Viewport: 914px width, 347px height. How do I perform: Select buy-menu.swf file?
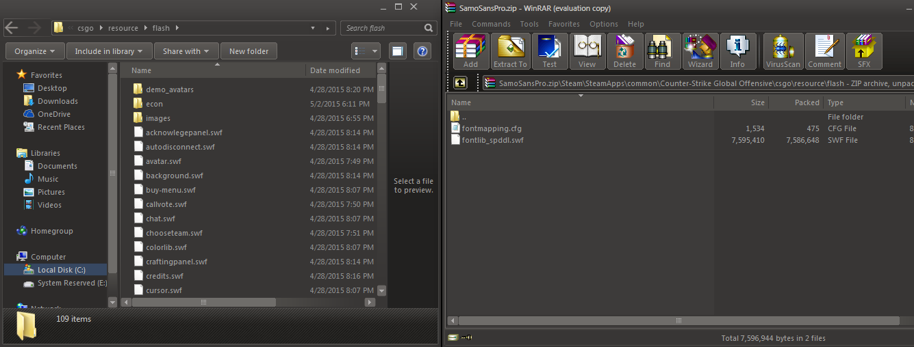[164, 190]
